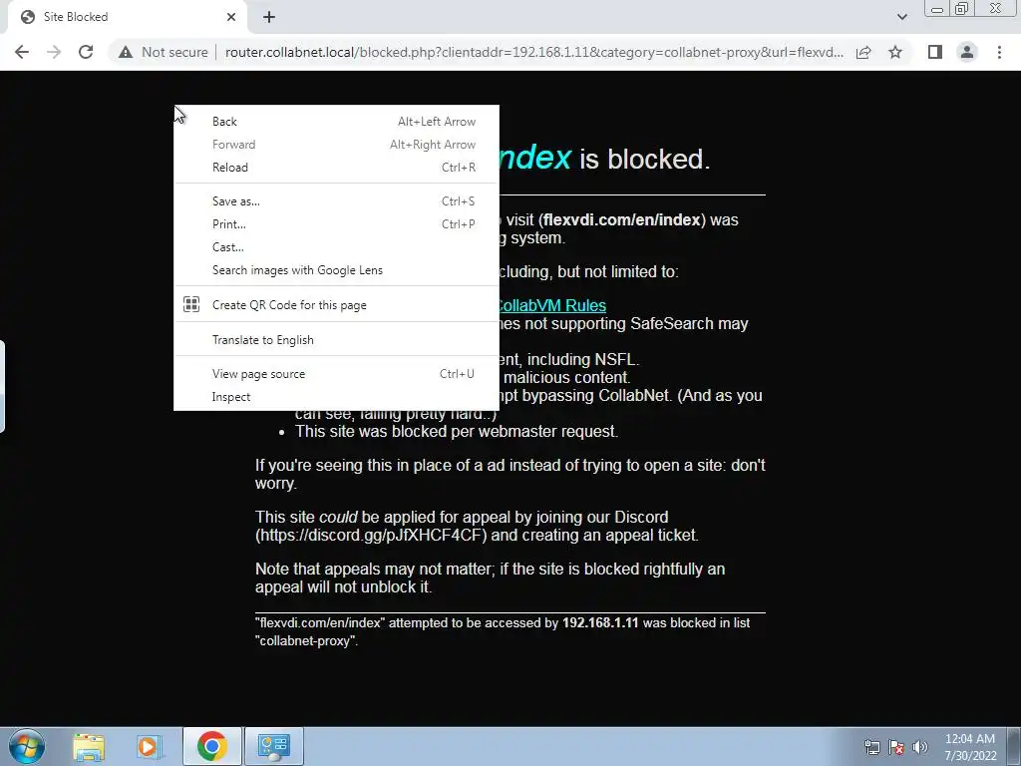Screen dimensions: 1021x766
Task: Click the Action Center flag icon
Action: 896,747
